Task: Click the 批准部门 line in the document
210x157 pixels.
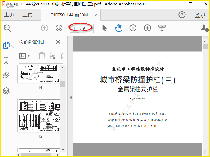Action: [138, 120]
